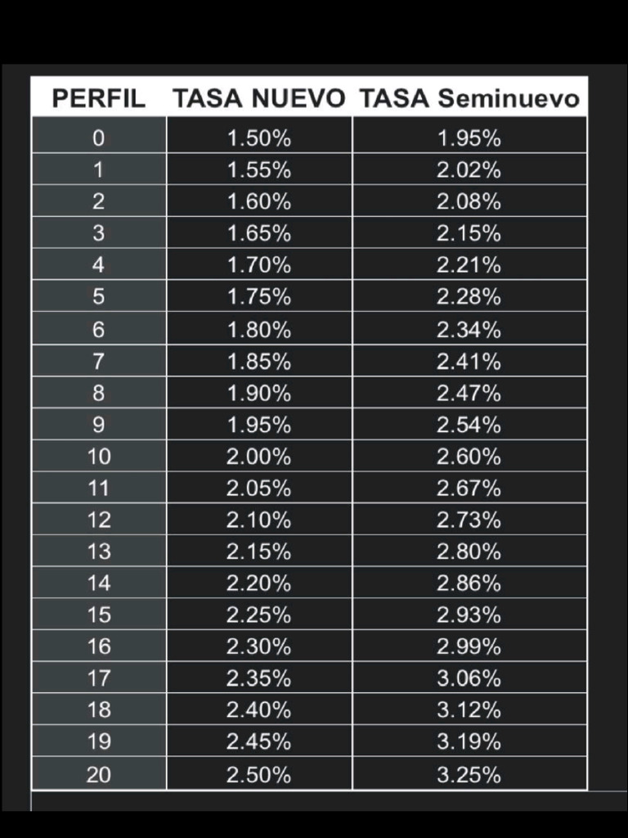
Task: Click the perfil 20 cell
Action: pyautogui.click(x=98, y=774)
